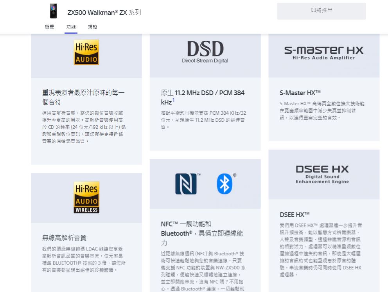388x292 pixels.
Task: Click paragraph beginning S-Master HX™ 高傳真
Action: (x=322, y=110)
